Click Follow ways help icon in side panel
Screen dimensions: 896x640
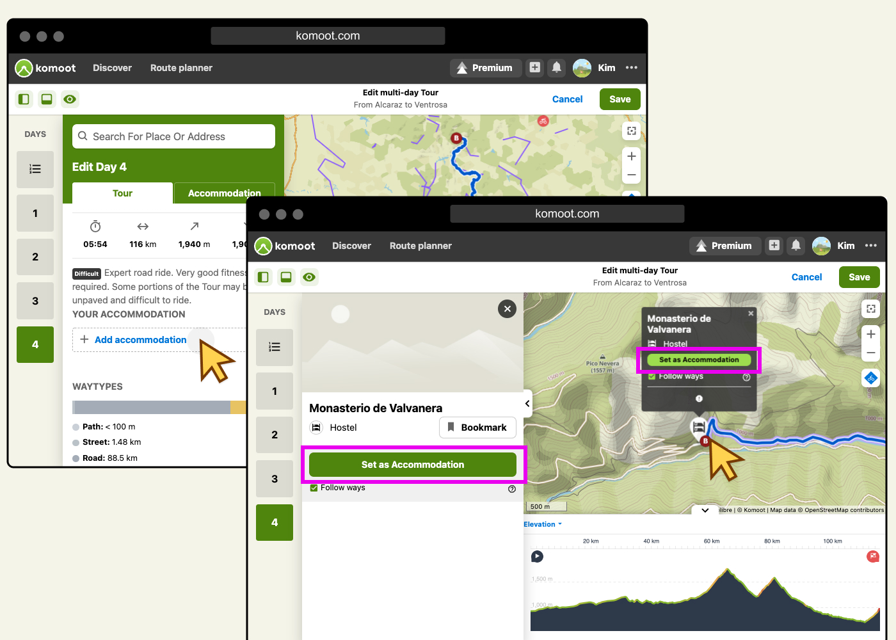512,489
